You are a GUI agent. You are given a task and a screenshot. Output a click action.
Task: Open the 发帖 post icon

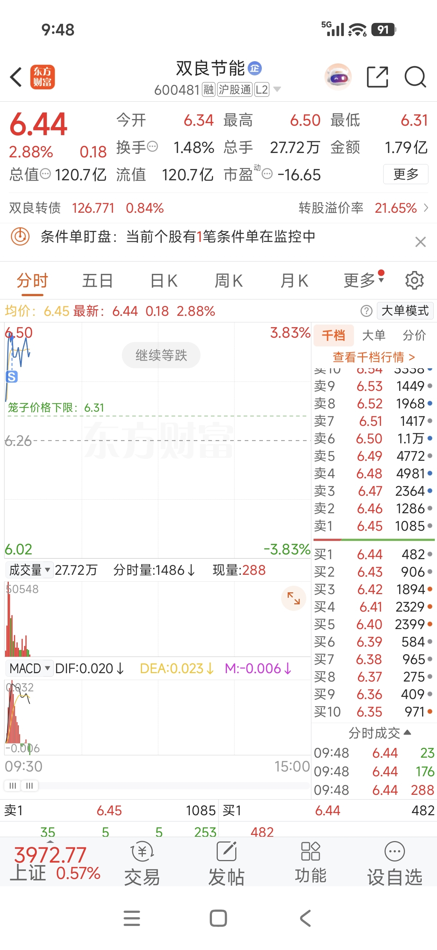click(x=227, y=864)
